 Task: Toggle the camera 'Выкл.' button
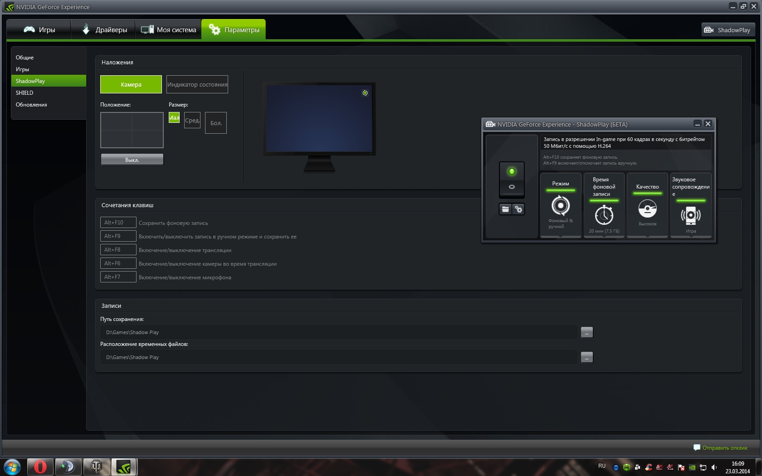pos(132,160)
